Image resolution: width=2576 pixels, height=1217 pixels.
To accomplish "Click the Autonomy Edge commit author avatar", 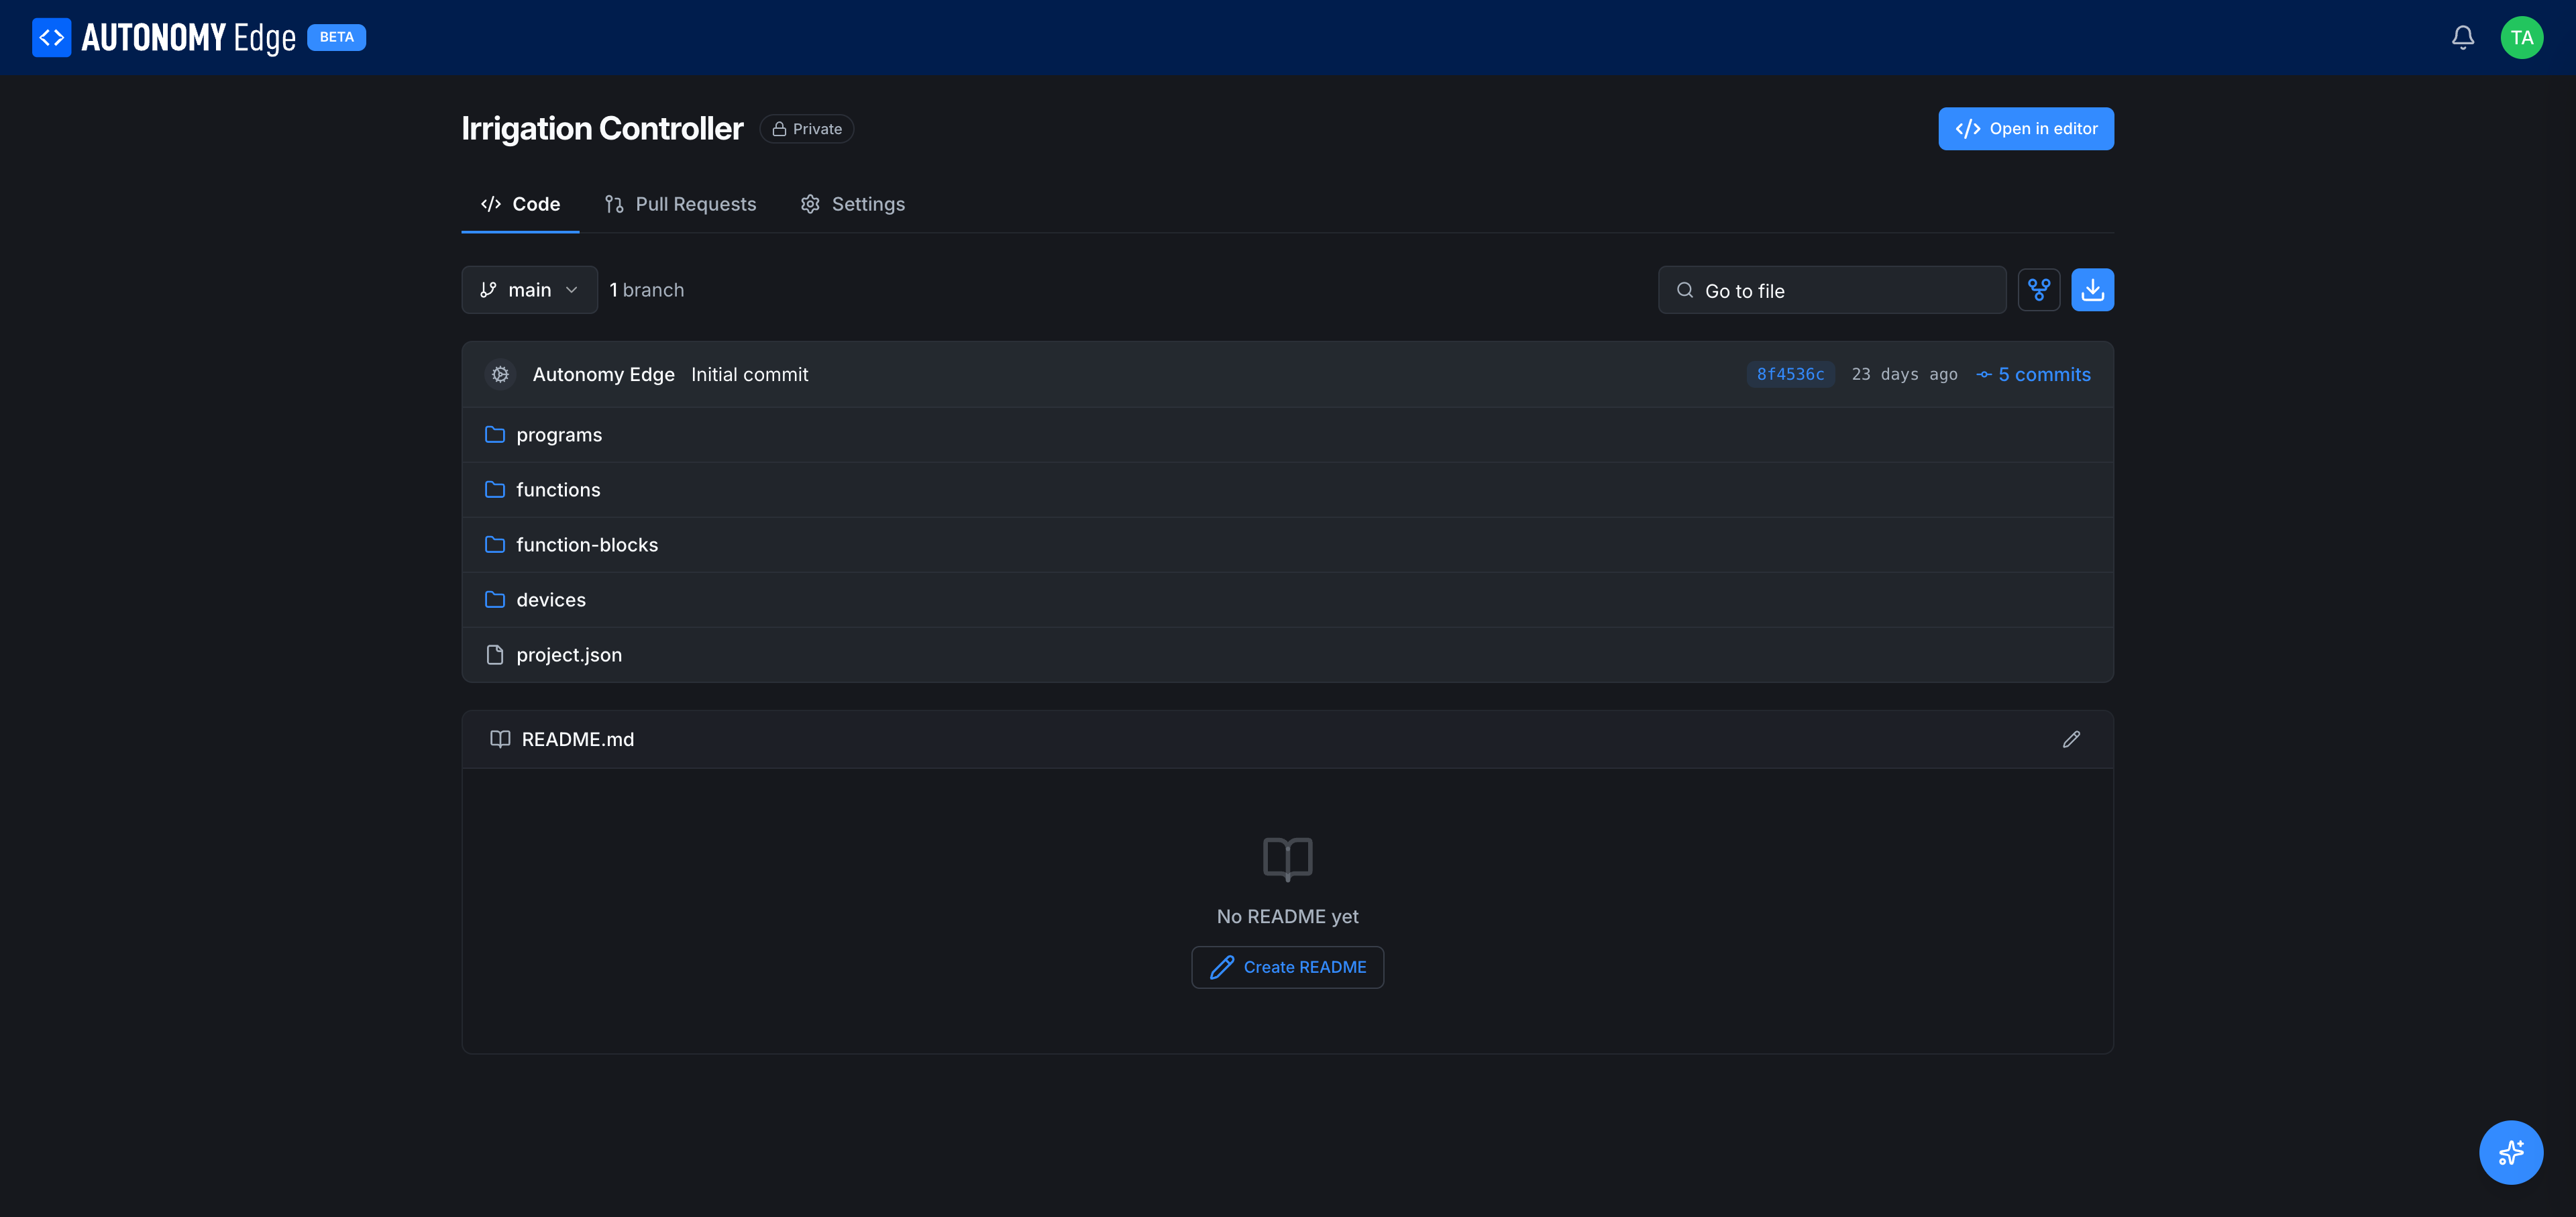I will [x=500, y=374].
